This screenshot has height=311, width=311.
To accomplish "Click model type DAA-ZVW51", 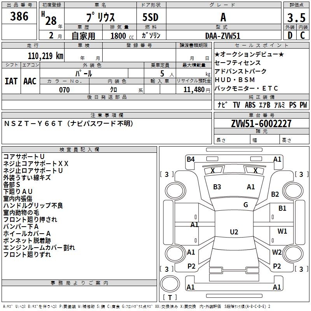I will pyautogui.click(x=222, y=35).
